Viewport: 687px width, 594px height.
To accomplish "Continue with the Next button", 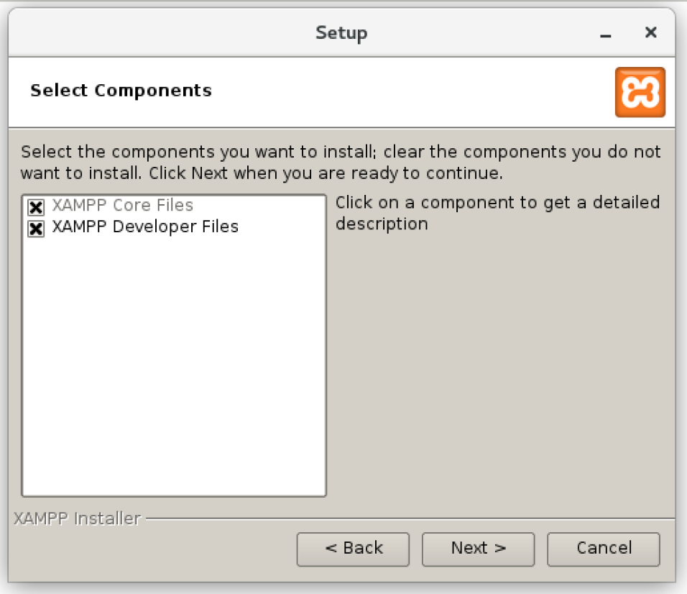I will coord(479,549).
